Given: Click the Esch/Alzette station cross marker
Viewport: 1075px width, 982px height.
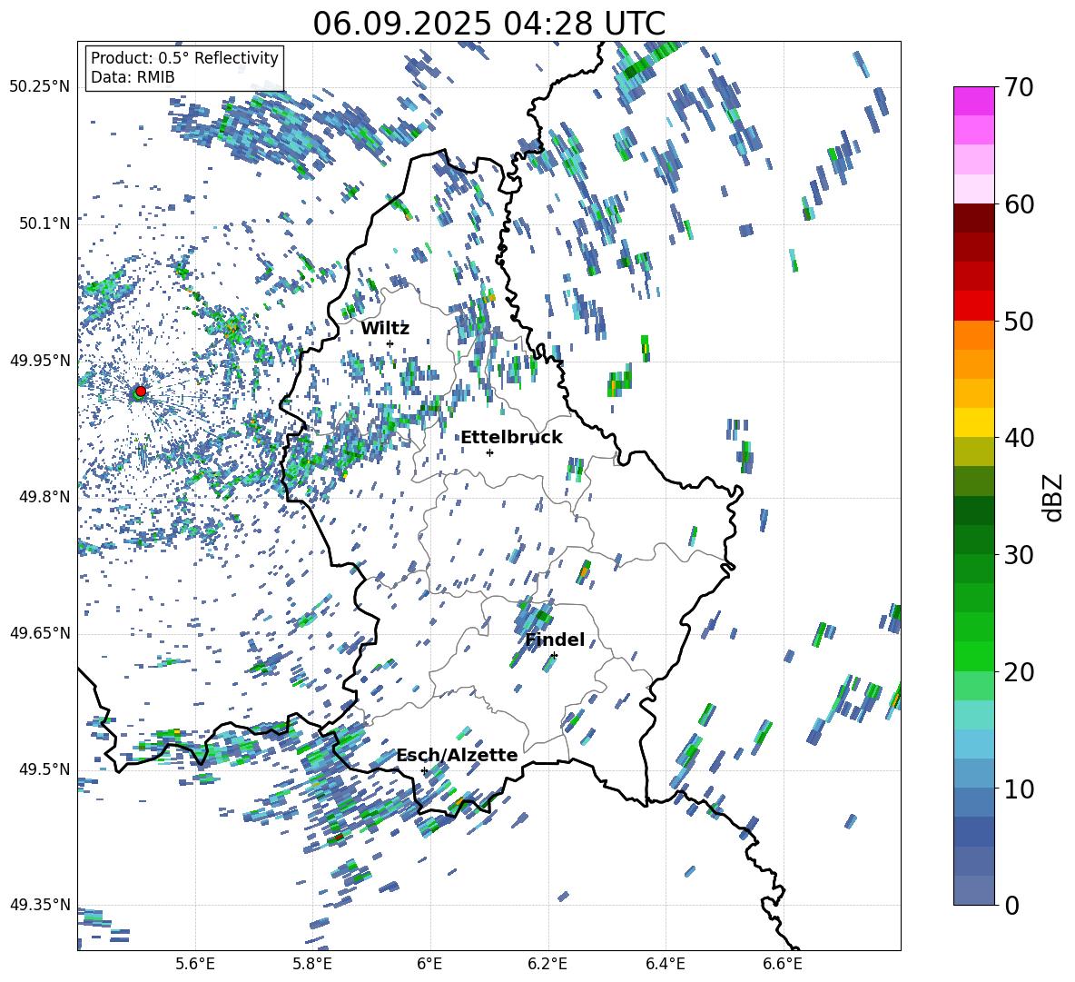Looking at the screenshot, I should tap(424, 770).
